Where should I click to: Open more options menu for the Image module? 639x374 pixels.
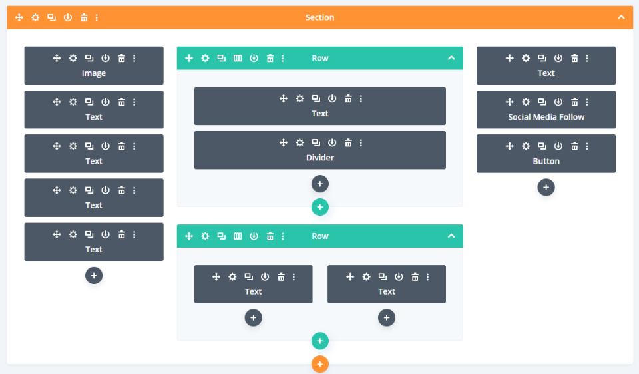point(134,59)
